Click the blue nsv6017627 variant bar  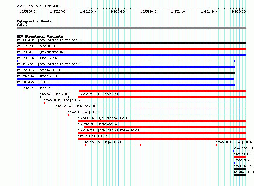tap(126, 85)
